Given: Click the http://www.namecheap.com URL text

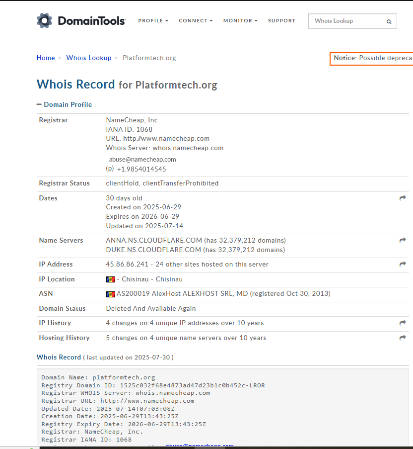Looking at the screenshot, I should pyautogui.click(x=166, y=139).
